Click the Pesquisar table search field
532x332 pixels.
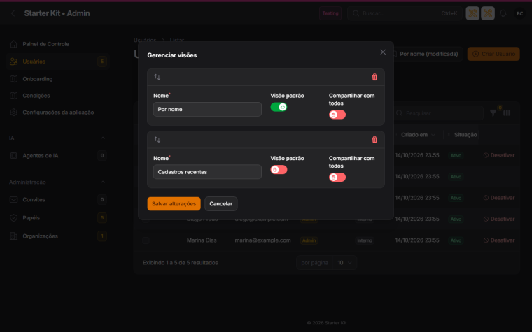[x=438, y=113]
